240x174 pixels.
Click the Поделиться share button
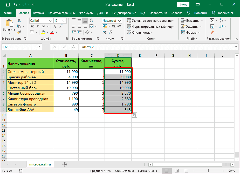tap(223, 13)
